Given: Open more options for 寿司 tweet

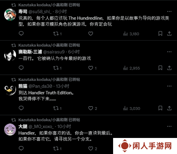Looking at the screenshot, I should [x=169, y=12].
